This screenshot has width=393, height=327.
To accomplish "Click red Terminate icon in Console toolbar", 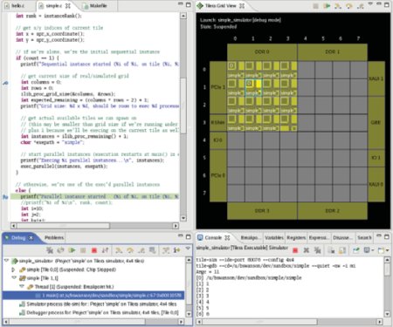I will click(x=295, y=250).
